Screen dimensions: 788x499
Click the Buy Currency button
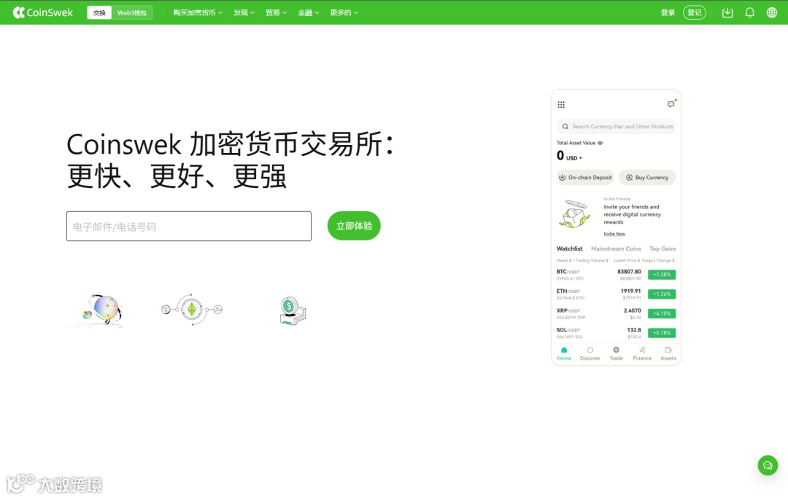[x=646, y=178]
